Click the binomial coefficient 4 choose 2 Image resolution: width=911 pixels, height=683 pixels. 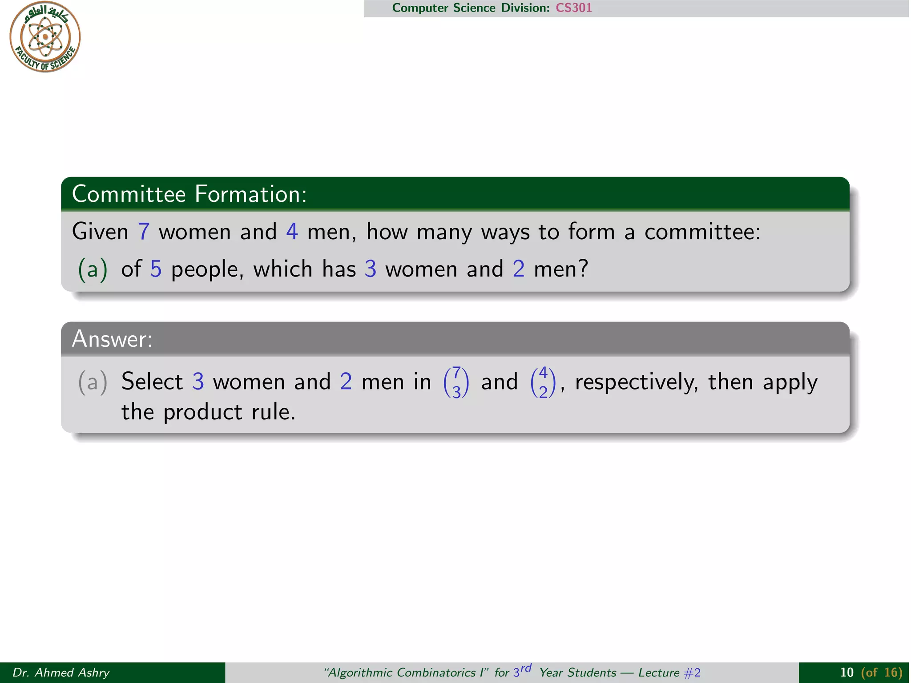click(x=543, y=382)
